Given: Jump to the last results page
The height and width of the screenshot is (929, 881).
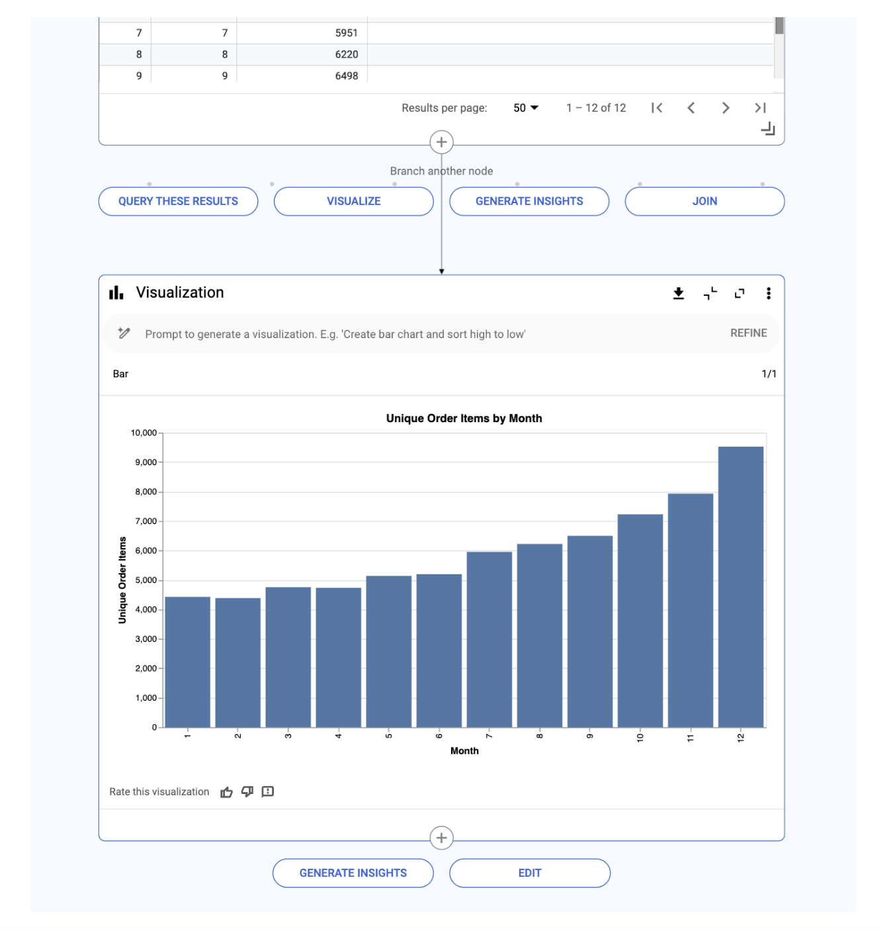Looking at the screenshot, I should (760, 108).
